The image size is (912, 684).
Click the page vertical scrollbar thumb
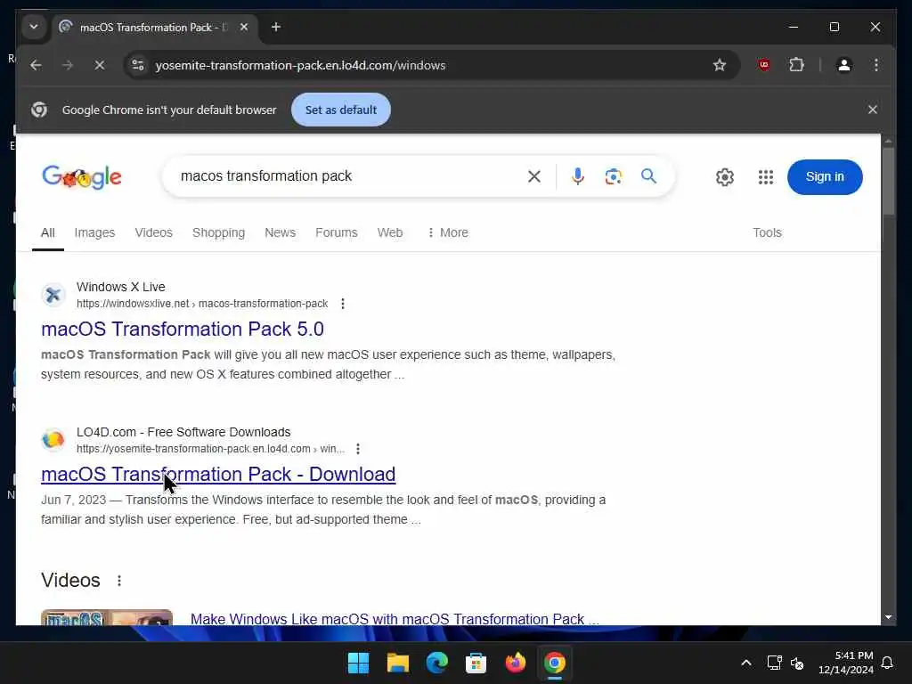[888, 182]
